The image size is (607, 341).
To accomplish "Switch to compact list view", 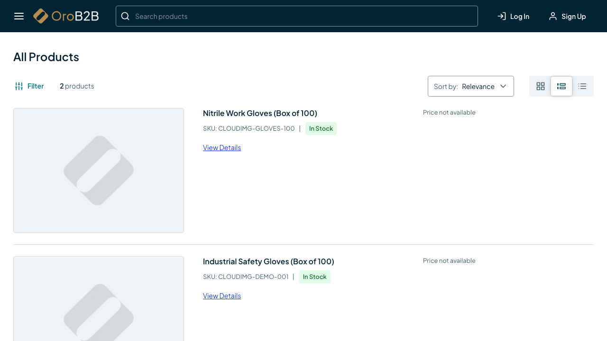I will coord(582,86).
